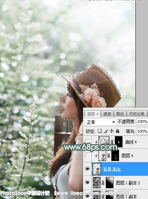148x199 pixels.
Task: Click the 不透明度 label
Action: 126,122
